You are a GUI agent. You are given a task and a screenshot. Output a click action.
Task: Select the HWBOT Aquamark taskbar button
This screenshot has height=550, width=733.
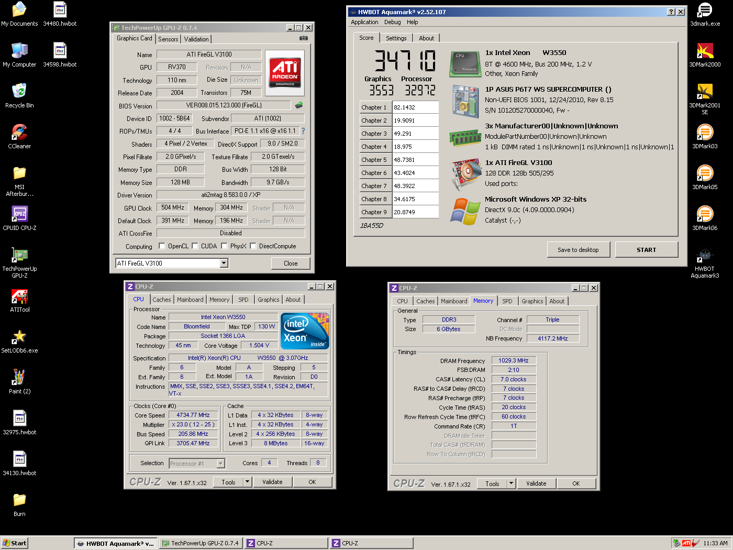pos(115,543)
